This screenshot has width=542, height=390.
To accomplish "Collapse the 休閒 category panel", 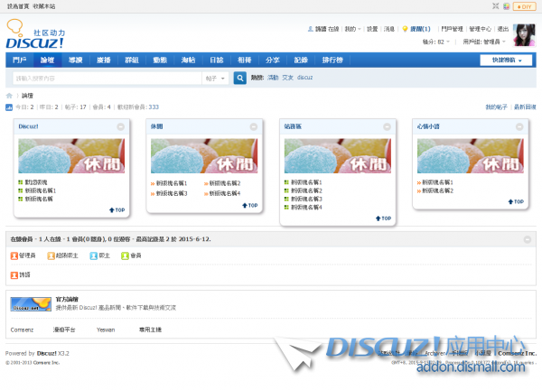I will pyautogui.click(x=255, y=126).
